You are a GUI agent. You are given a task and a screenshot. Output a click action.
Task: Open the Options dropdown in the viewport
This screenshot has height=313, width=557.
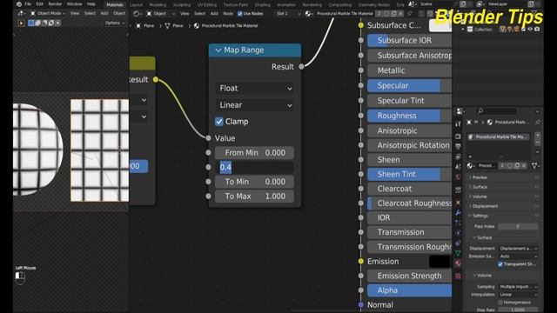coord(115,23)
